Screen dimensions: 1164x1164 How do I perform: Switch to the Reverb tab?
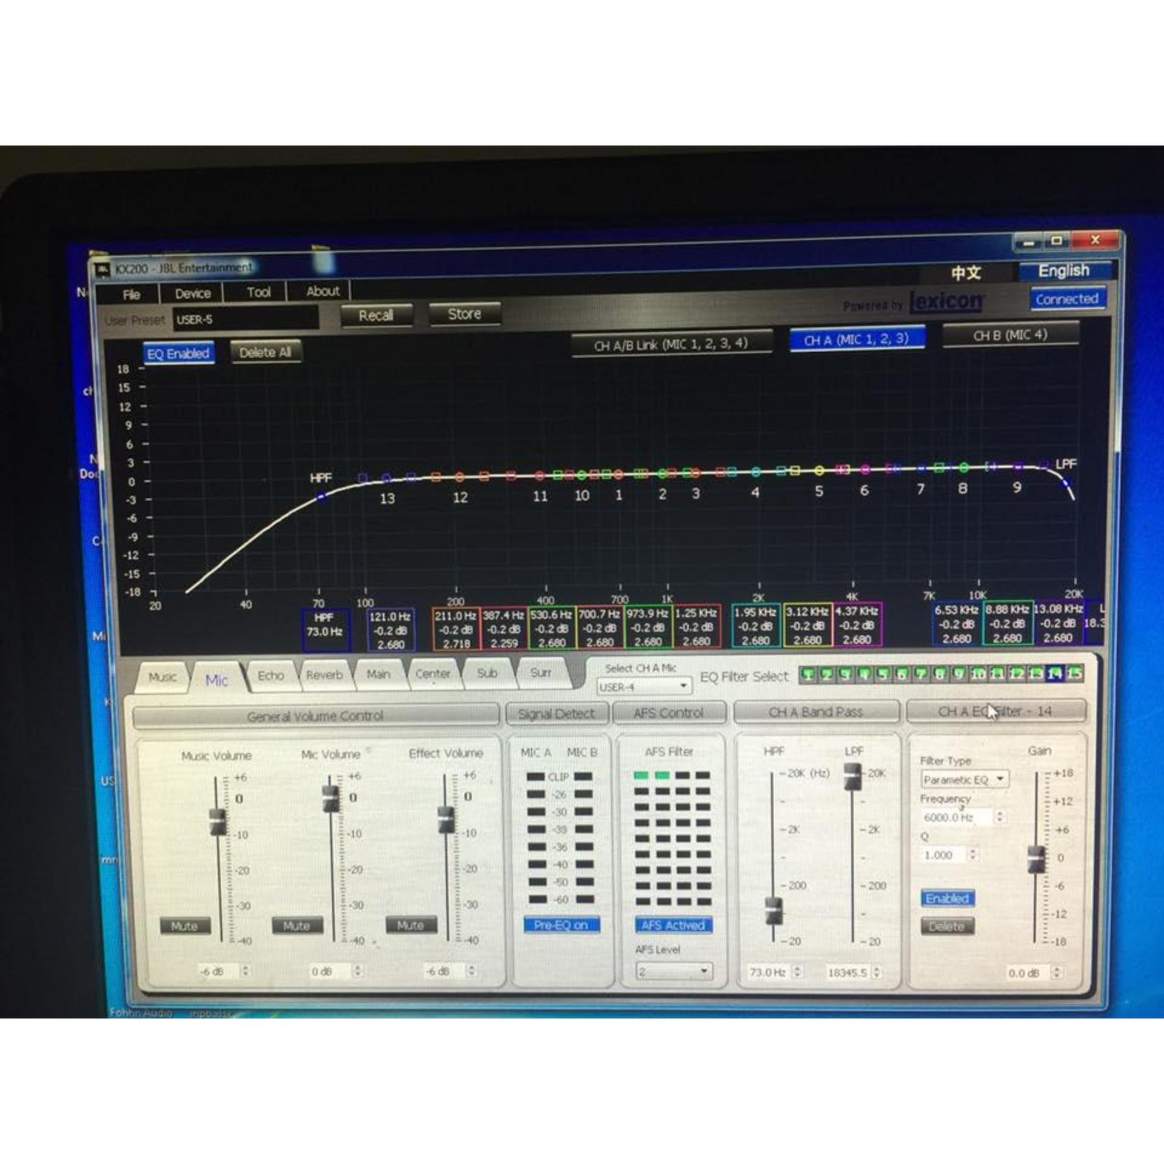[324, 675]
